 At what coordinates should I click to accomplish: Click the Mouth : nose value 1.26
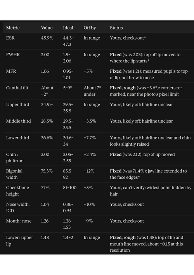pos(45,221)
